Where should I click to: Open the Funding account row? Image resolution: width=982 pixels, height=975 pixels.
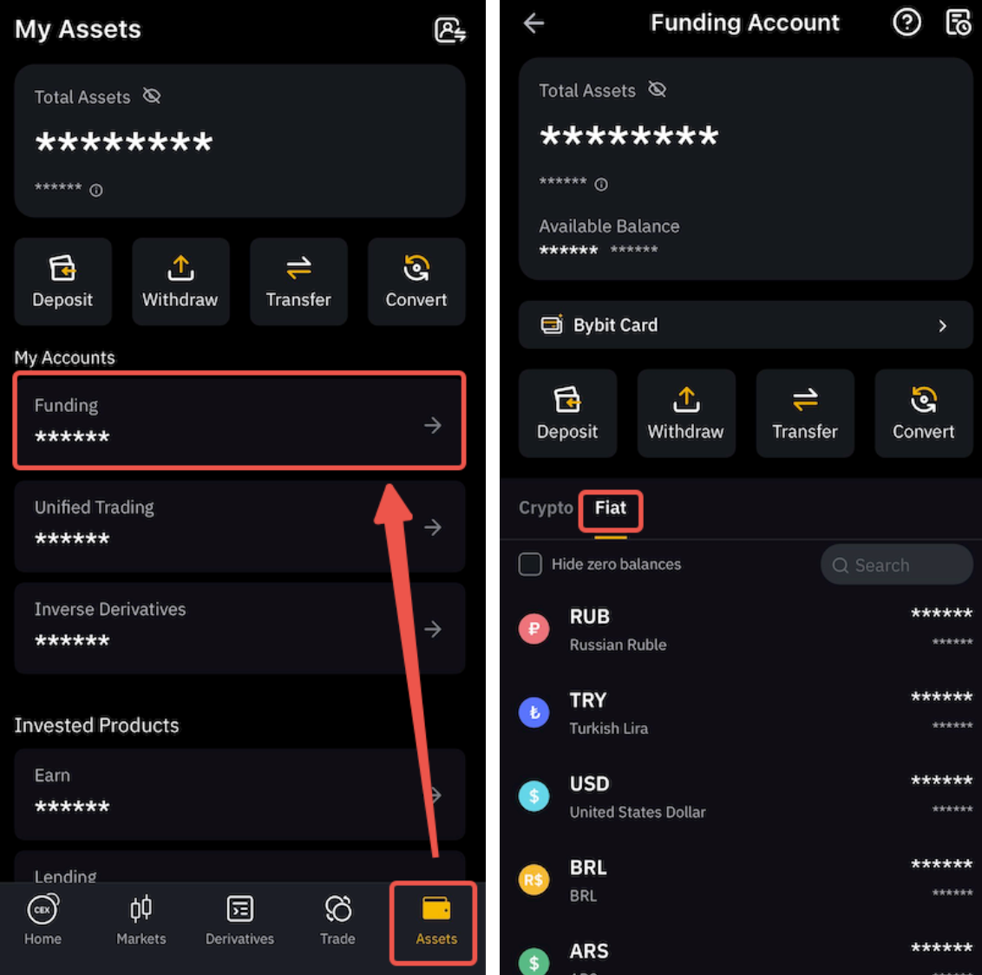[240, 421]
